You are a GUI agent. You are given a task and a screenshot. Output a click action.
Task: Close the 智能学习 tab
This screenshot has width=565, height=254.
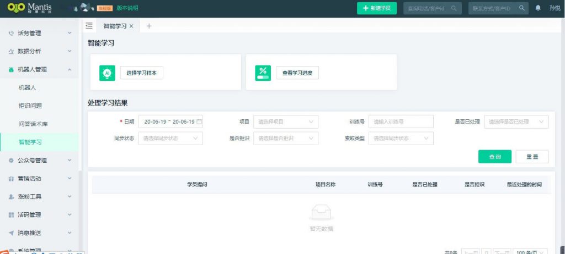(131, 26)
